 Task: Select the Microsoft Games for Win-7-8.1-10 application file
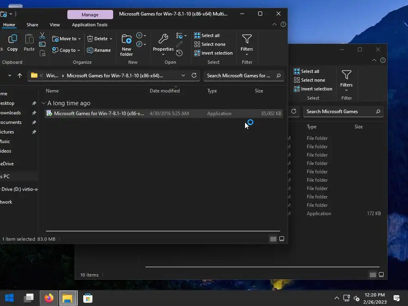tap(164, 114)
